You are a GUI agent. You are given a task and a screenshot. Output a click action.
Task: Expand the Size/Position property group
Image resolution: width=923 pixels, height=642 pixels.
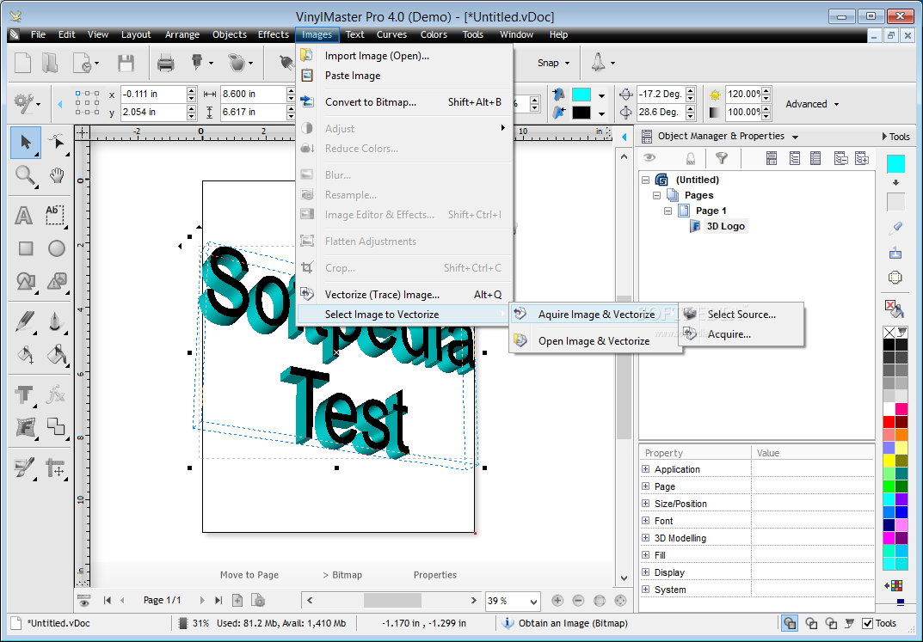pyautogui.click(x=646, y=504)
